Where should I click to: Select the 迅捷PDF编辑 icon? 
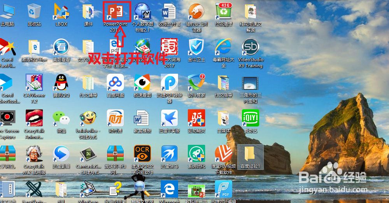[x=224, y=189]
